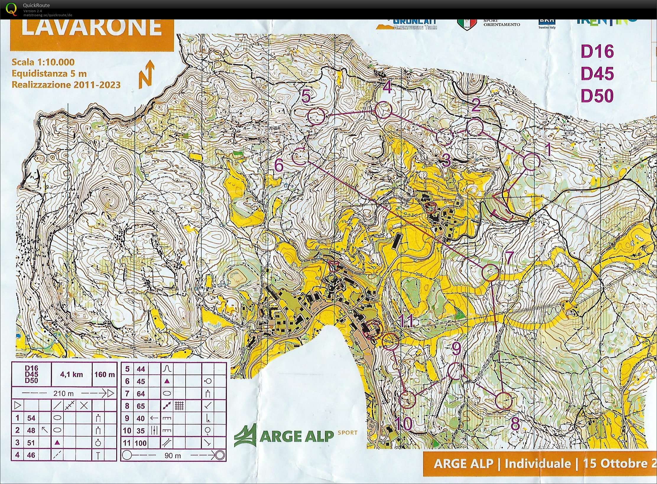Viewport: 657px width, 484px height.
Task: Click the QuickRoute logo icon
Action: point(11,9)
